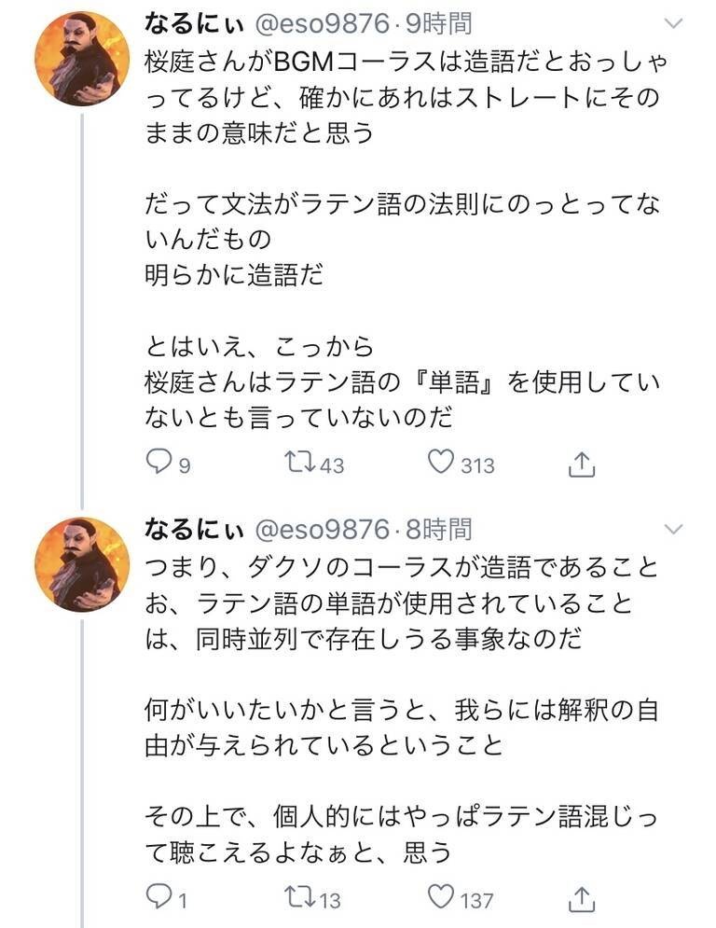Open なるにぃ display name on second tweet
The width and height of the screenshot is (716, 928).
tap(193, 530)
